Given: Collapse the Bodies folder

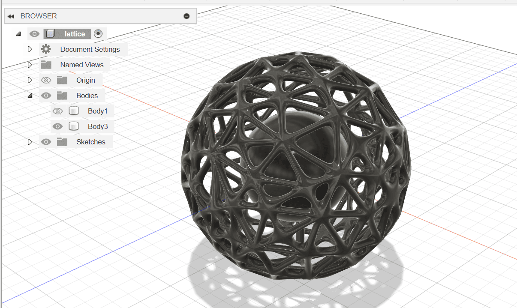Looking at the screenshot, I should point(30,96).
